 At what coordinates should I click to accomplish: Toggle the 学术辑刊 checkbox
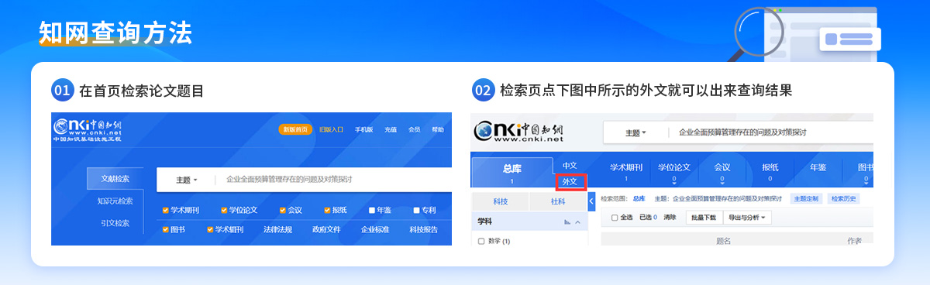(210, 229)
